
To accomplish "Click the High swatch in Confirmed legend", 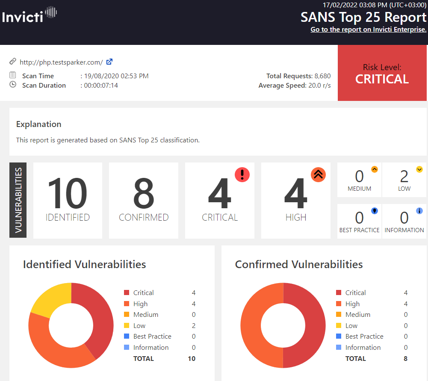I will (339, 304).
